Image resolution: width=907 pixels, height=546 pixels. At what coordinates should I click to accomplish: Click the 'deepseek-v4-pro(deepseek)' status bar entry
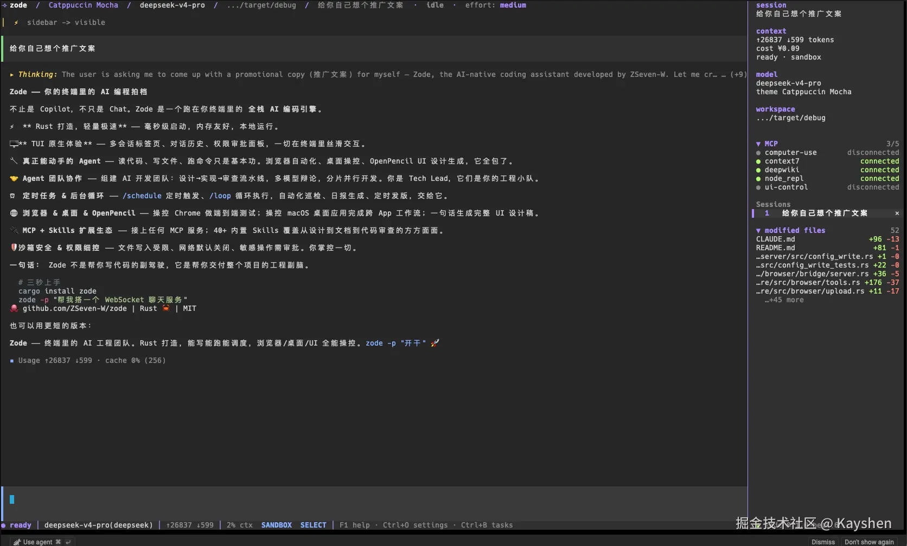point(99,525)
